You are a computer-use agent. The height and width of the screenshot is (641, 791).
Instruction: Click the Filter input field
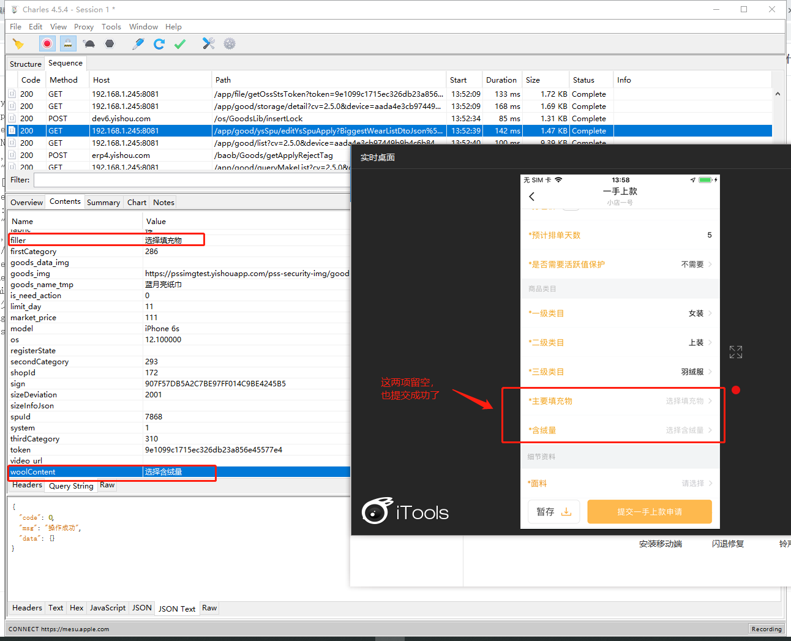click(192, 180)
